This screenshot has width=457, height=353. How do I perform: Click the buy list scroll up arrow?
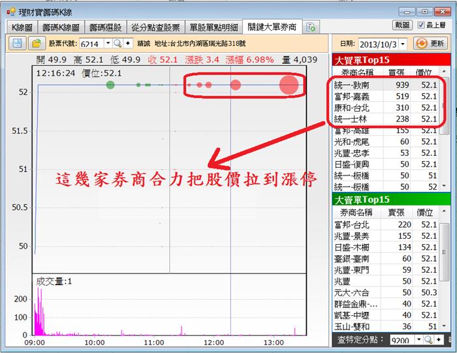pos(444,71)
